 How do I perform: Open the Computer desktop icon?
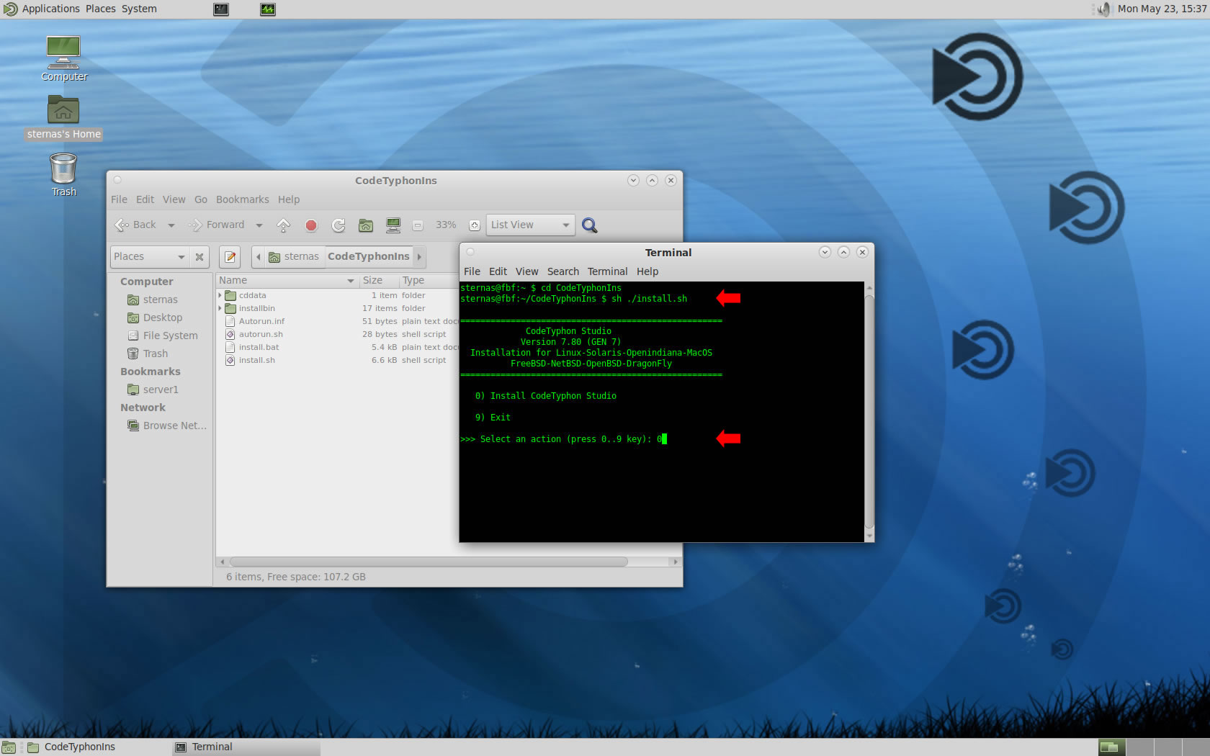click(x=63, y=58)
